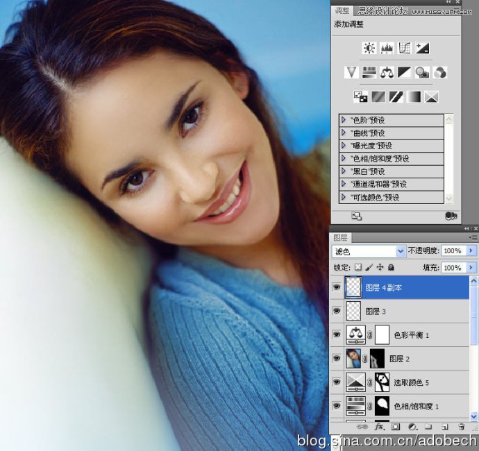Click the 图层 2 image thumbnail
The width and height of the screenshot is (479, 451).
[x=353, y=359]
